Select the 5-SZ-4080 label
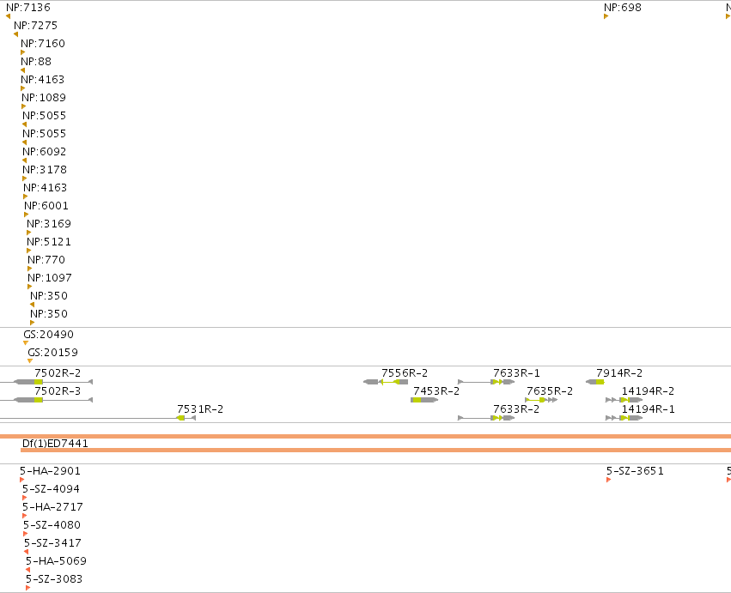This screenshot has width=731, height=593. point(52,525)
